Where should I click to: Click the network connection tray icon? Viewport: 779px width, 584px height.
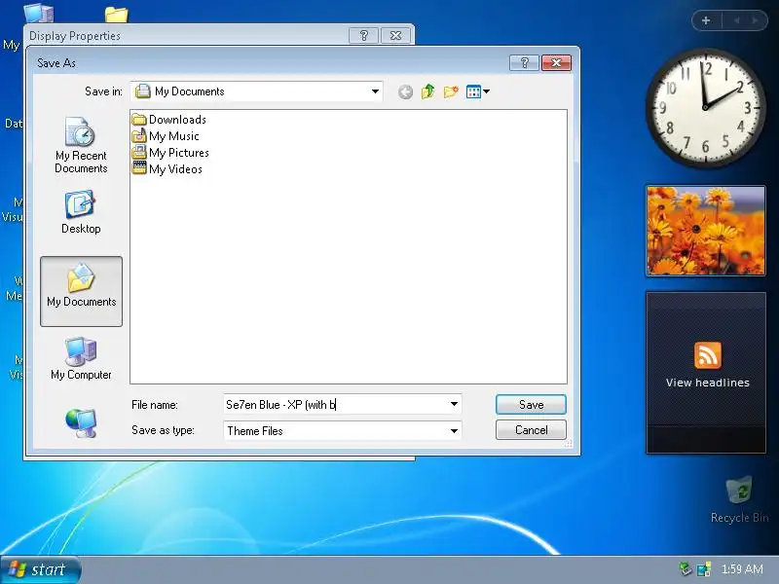pyautogui.click(x=703, y=569)
